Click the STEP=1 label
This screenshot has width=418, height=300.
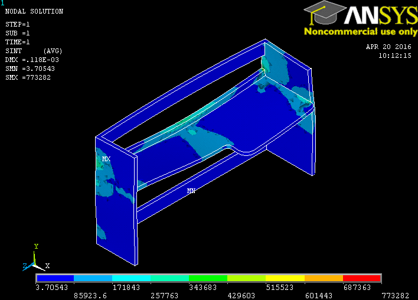(18, 24)
